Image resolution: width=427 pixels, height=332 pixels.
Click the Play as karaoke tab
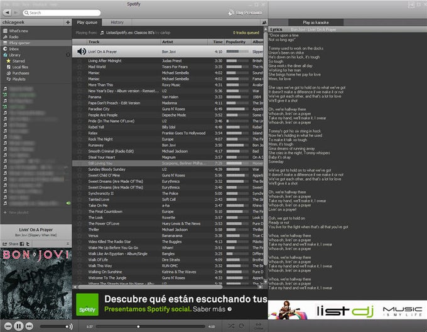point(316,23)
